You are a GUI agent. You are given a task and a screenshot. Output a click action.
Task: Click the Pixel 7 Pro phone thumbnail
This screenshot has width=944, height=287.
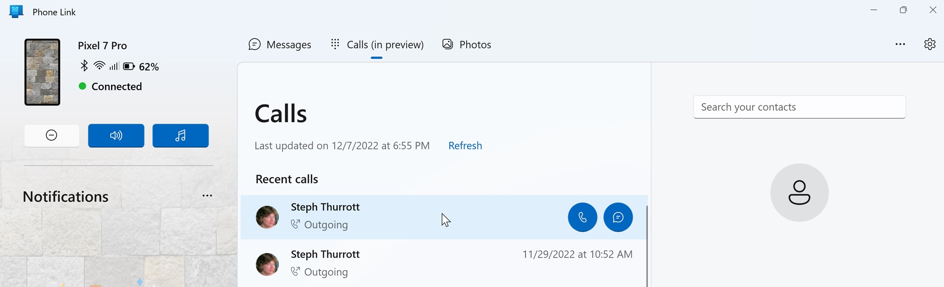42,72
